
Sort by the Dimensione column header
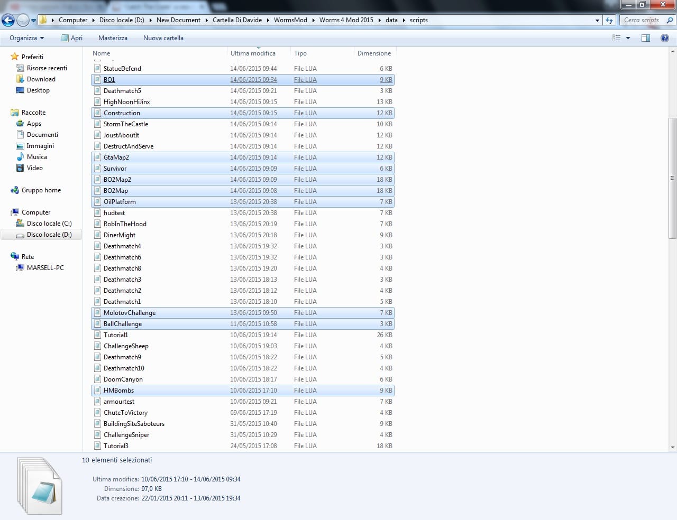click(374, 53)
